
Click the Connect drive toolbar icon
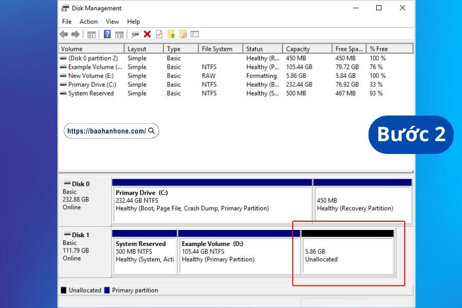[135, 34]
